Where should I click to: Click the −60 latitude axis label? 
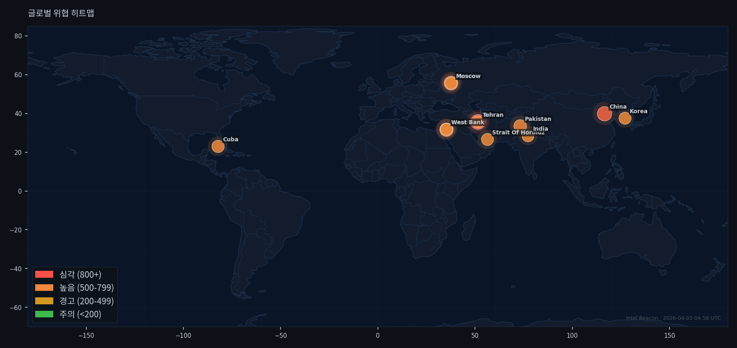coord(16,308)
